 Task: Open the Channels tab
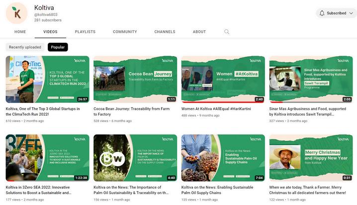point(165,32)
